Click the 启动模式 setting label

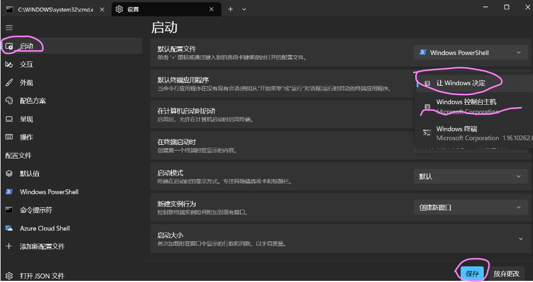click(x=170, y=173)
